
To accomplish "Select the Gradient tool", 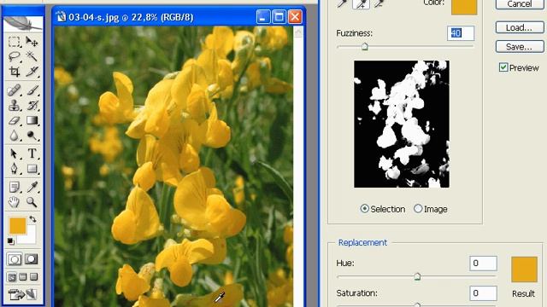I will (x=32, y=120).
